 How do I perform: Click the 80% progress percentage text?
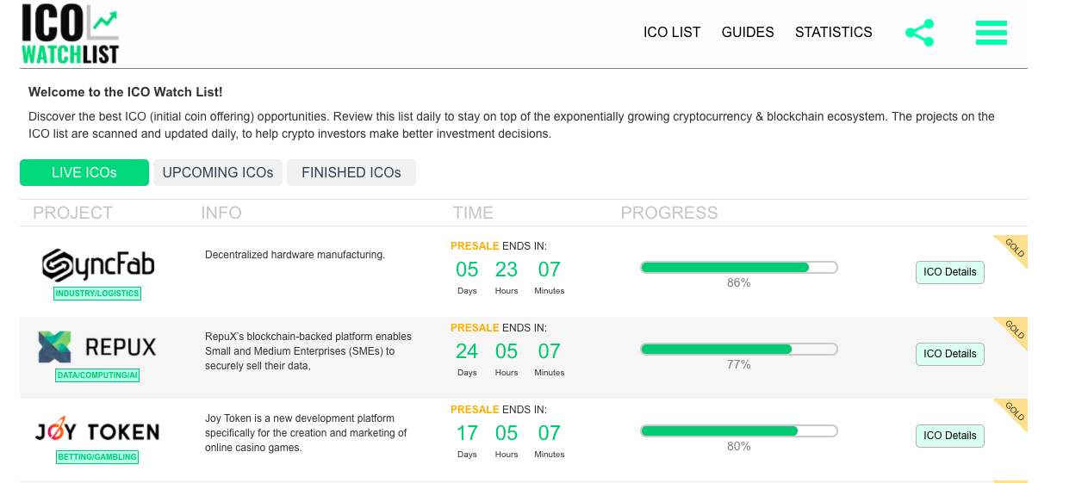739,447
